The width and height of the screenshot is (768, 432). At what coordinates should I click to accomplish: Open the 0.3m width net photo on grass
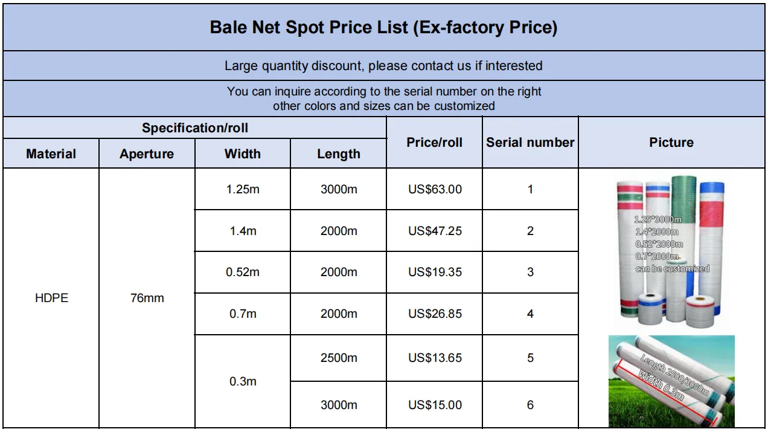tap(671, 381)
